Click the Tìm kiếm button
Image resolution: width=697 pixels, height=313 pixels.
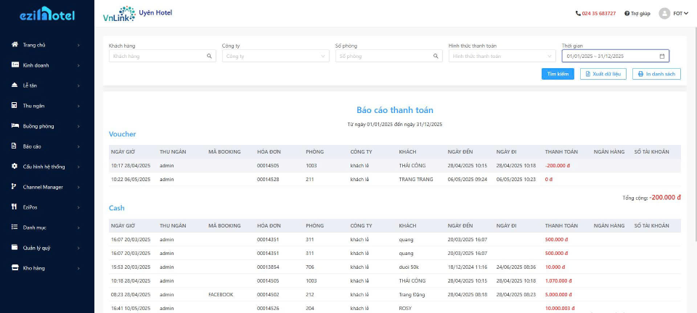coord(558,74)
